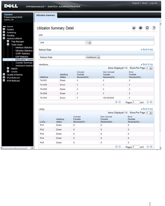Expand the Routing tree node

4,35
